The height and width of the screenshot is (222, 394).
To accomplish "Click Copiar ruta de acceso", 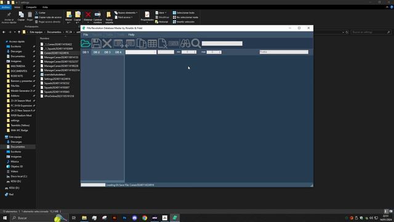I will [x=48, y=17].
